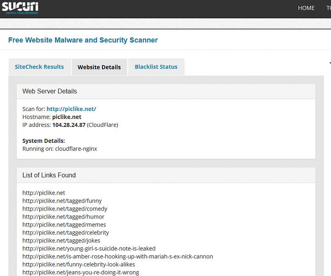Select the Website Details tab

coord(99,67)
